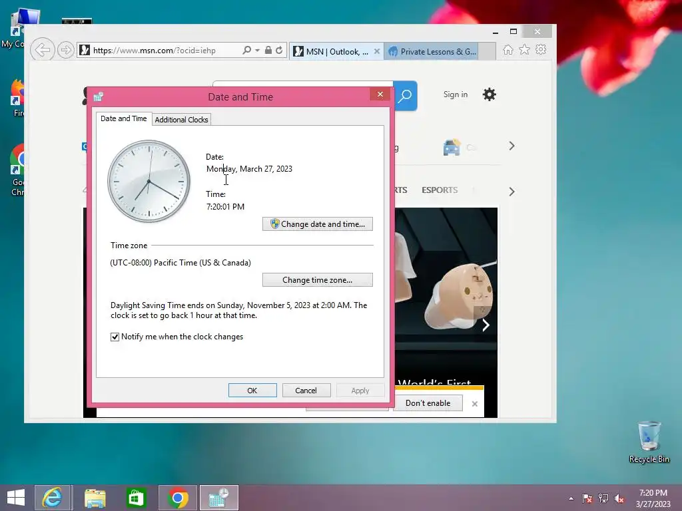This screenshot has width=682, height=511.
Task: Click Internet Explorer home icon
Action: tap(508, 49)
